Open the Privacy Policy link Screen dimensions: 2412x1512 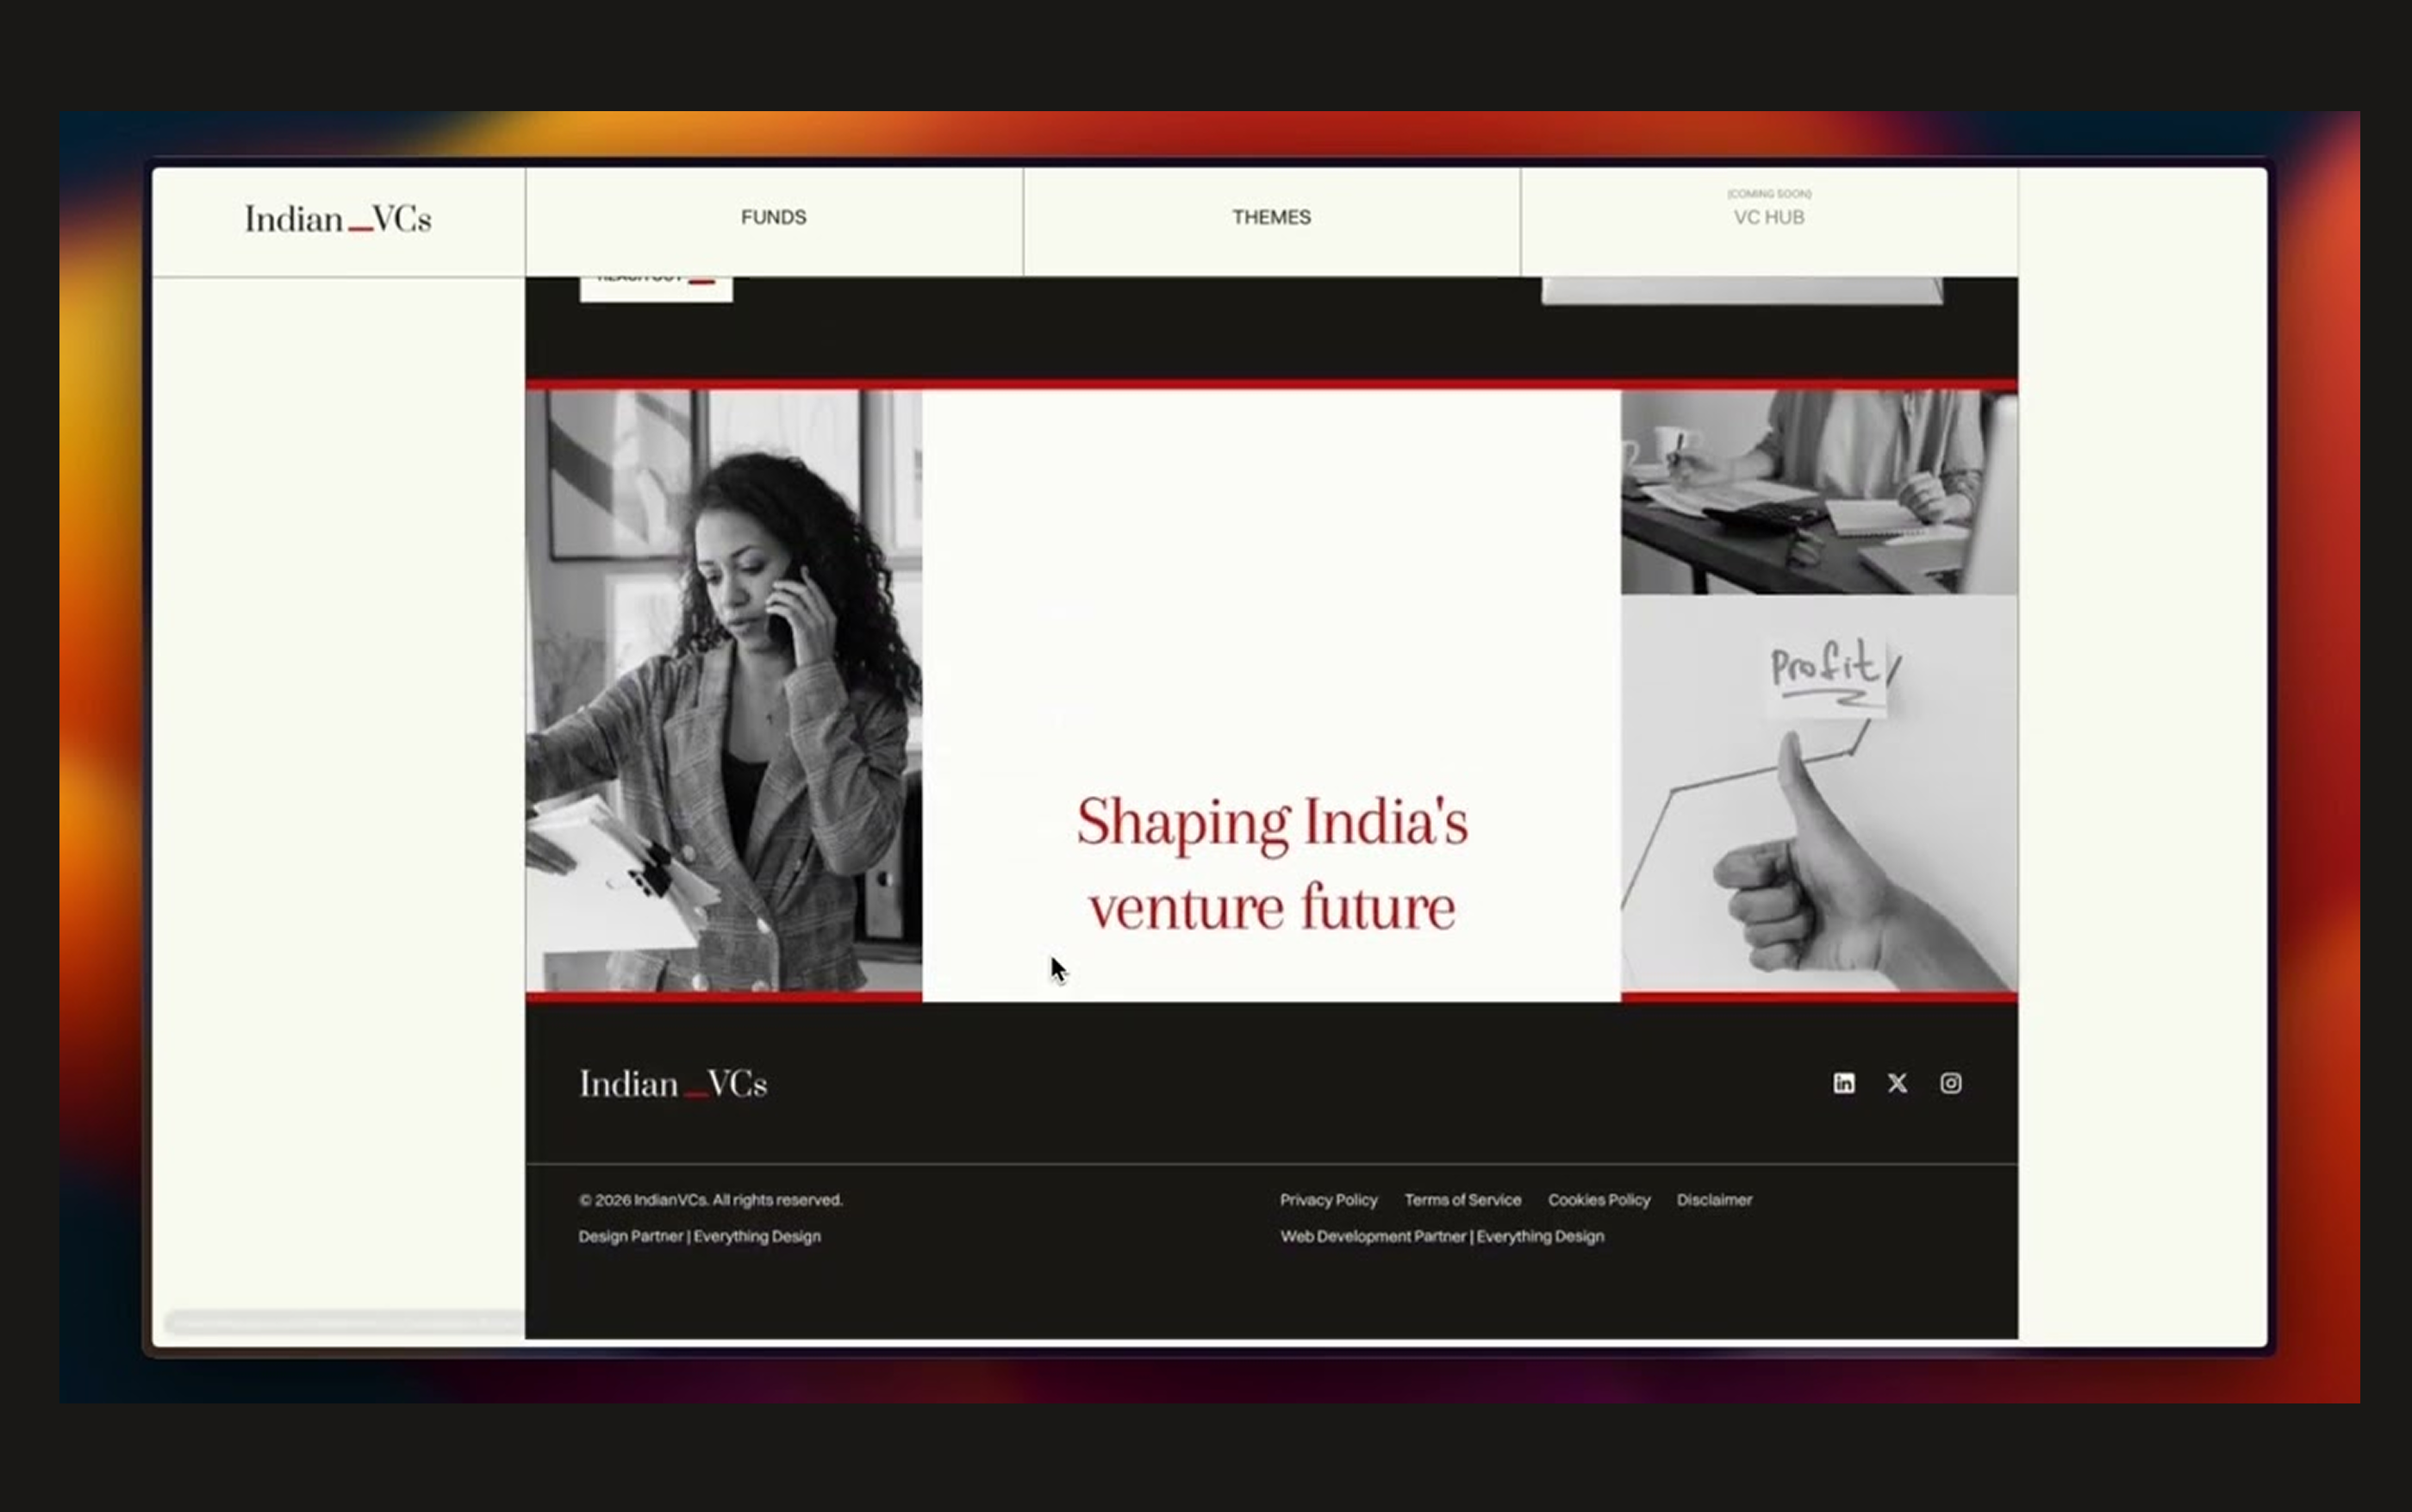(1328, 1199)
